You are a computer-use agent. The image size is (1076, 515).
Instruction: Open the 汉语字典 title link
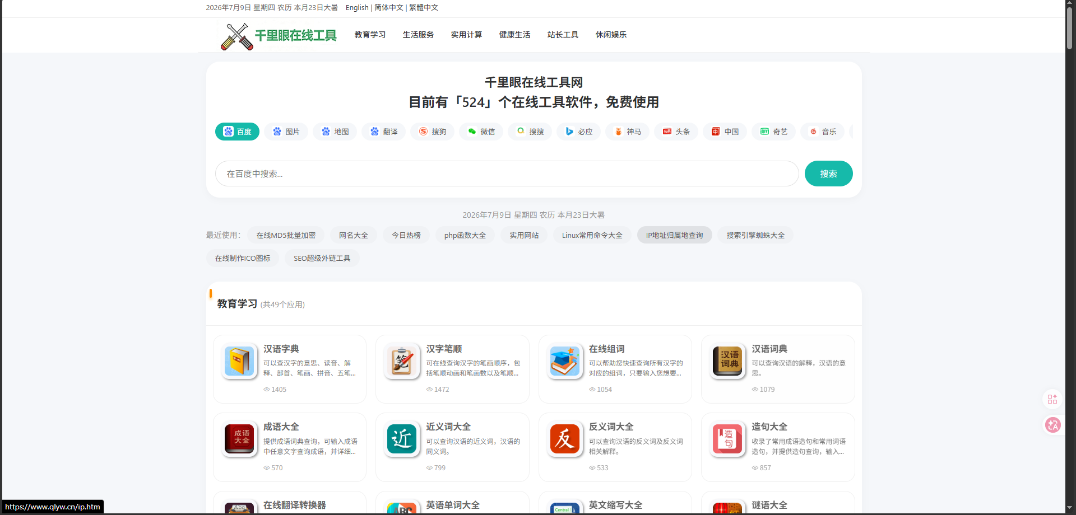[281, 349]
